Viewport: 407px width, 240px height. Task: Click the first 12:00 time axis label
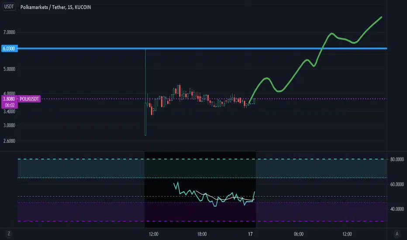click(x=153, y=234)
